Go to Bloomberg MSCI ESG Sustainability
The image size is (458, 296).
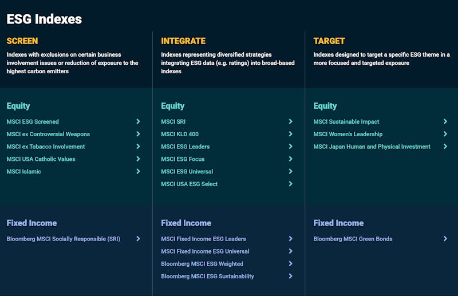tap(207, 277)
